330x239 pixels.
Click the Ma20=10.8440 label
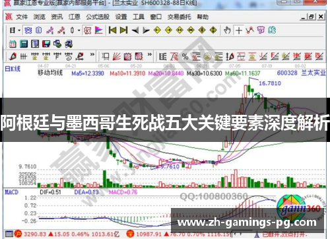[x=166, y=73]
